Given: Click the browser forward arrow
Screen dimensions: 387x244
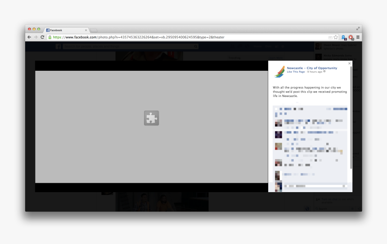Looking at the screenshot, I should [x=36, y=37].
